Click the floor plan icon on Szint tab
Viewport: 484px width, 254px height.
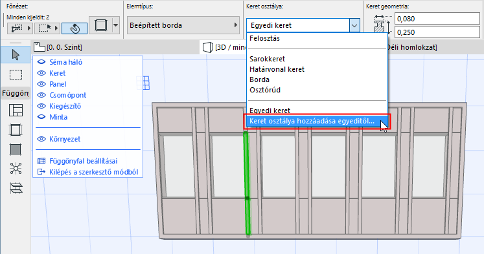tap(40, 47)
